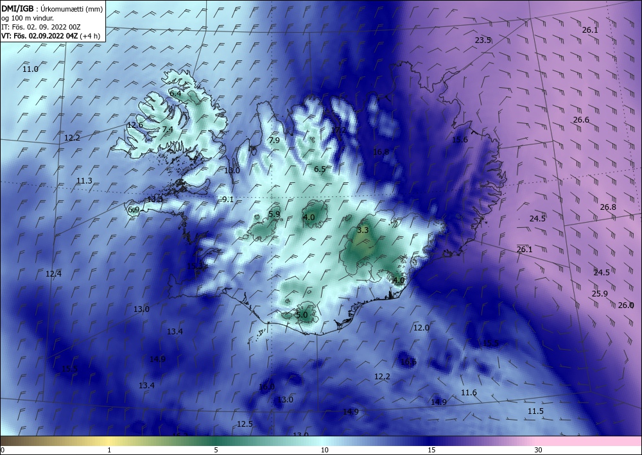
Task: Click the 26.8 value on the map
Action: pos(608,207)
